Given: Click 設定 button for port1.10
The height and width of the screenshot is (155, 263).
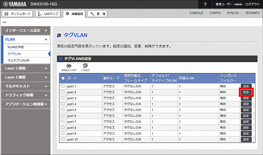Looking at the screenshot, I should pyautogui.click(x=246, y=139).
